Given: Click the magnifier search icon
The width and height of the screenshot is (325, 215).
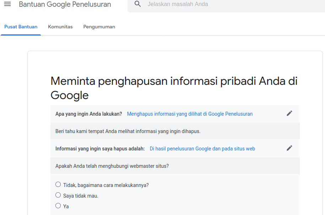Looking at the screenshot, I should (x=138, y=4).
